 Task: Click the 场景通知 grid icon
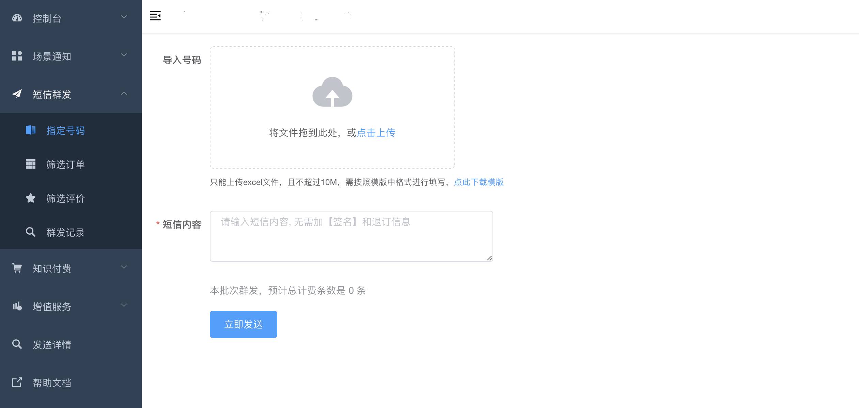point(17,56)
